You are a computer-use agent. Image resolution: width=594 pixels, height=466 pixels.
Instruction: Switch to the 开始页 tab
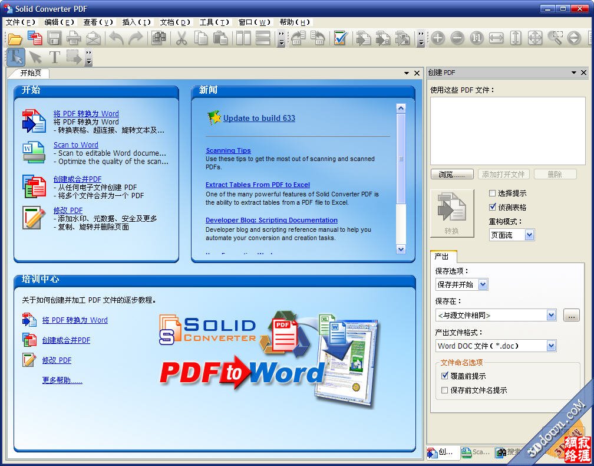(x=30, y=73)
